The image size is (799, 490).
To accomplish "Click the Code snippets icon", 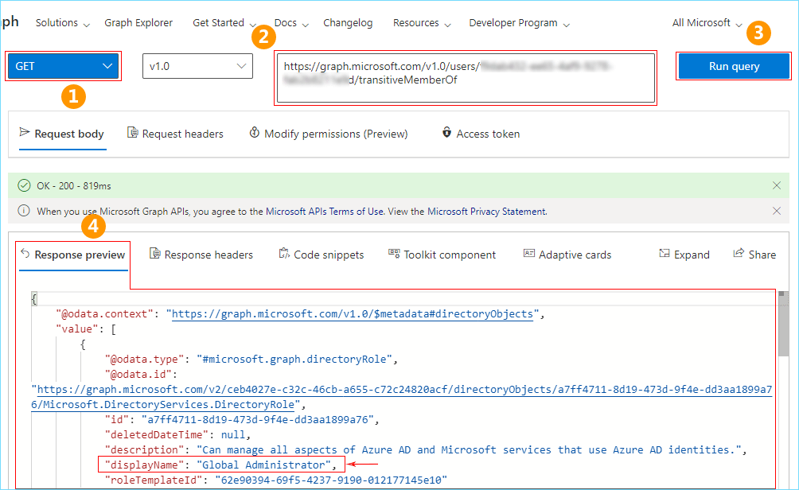I will coord(284,254).
